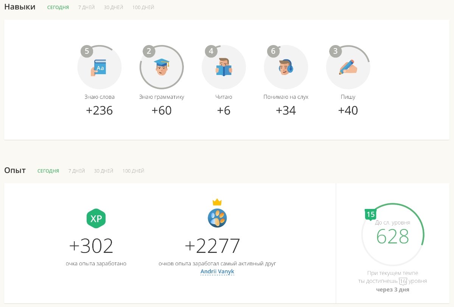Screen dimensions: 454x307
Task: Select 'Сегодня' tab in Опыт section
Action: (x=48, y=171)
